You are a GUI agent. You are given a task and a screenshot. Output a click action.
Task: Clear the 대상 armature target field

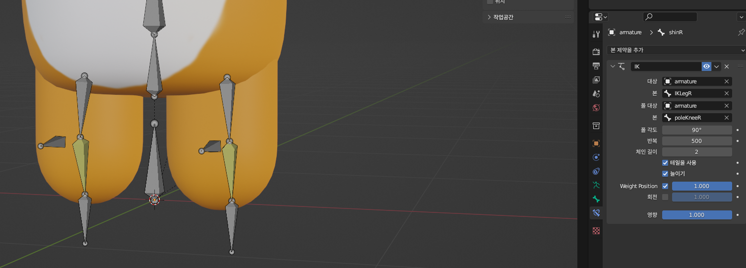click(727, 81)
